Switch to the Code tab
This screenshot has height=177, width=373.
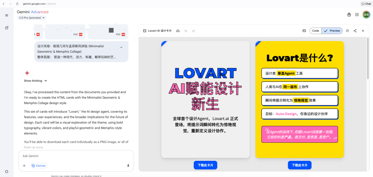(316, 31)
